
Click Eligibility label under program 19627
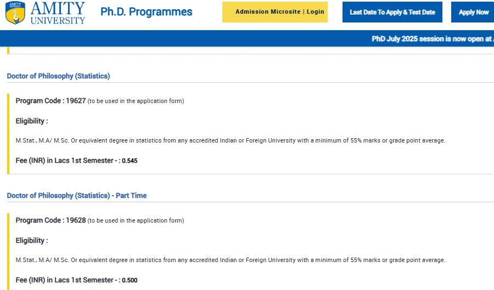click(31, 121)
